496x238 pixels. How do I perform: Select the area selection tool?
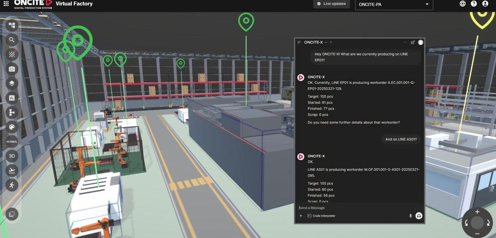click(x=12, y=214)
